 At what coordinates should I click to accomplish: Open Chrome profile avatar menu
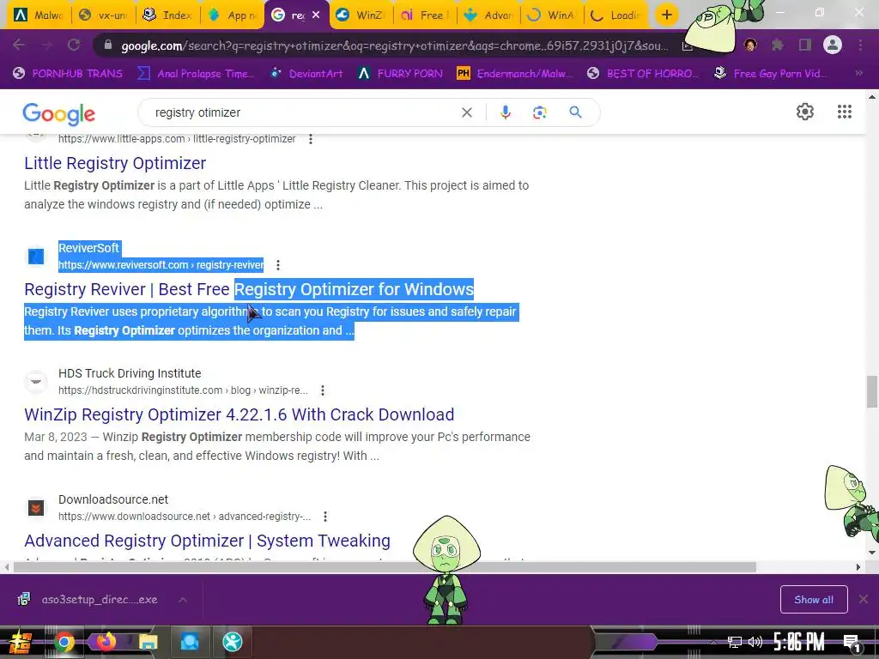click(x=833, y=45)
